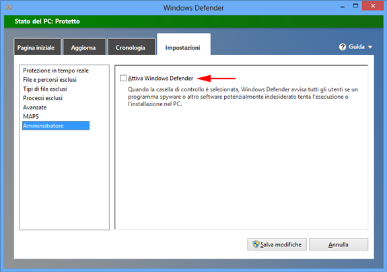Select Processi esclusi in the list
387x272 pixels.
point(42,98)
